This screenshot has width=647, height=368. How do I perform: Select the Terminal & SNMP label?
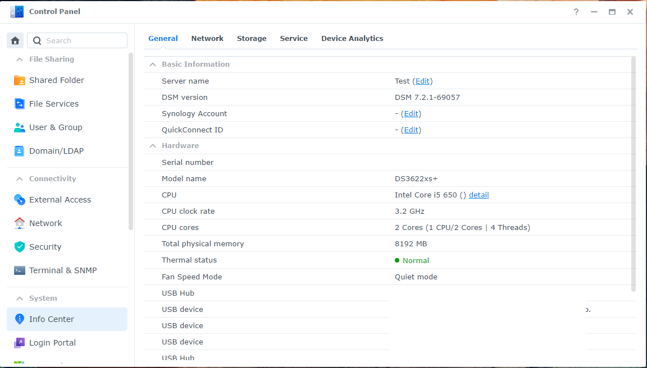pyautogui.click(x=63, y=270)
